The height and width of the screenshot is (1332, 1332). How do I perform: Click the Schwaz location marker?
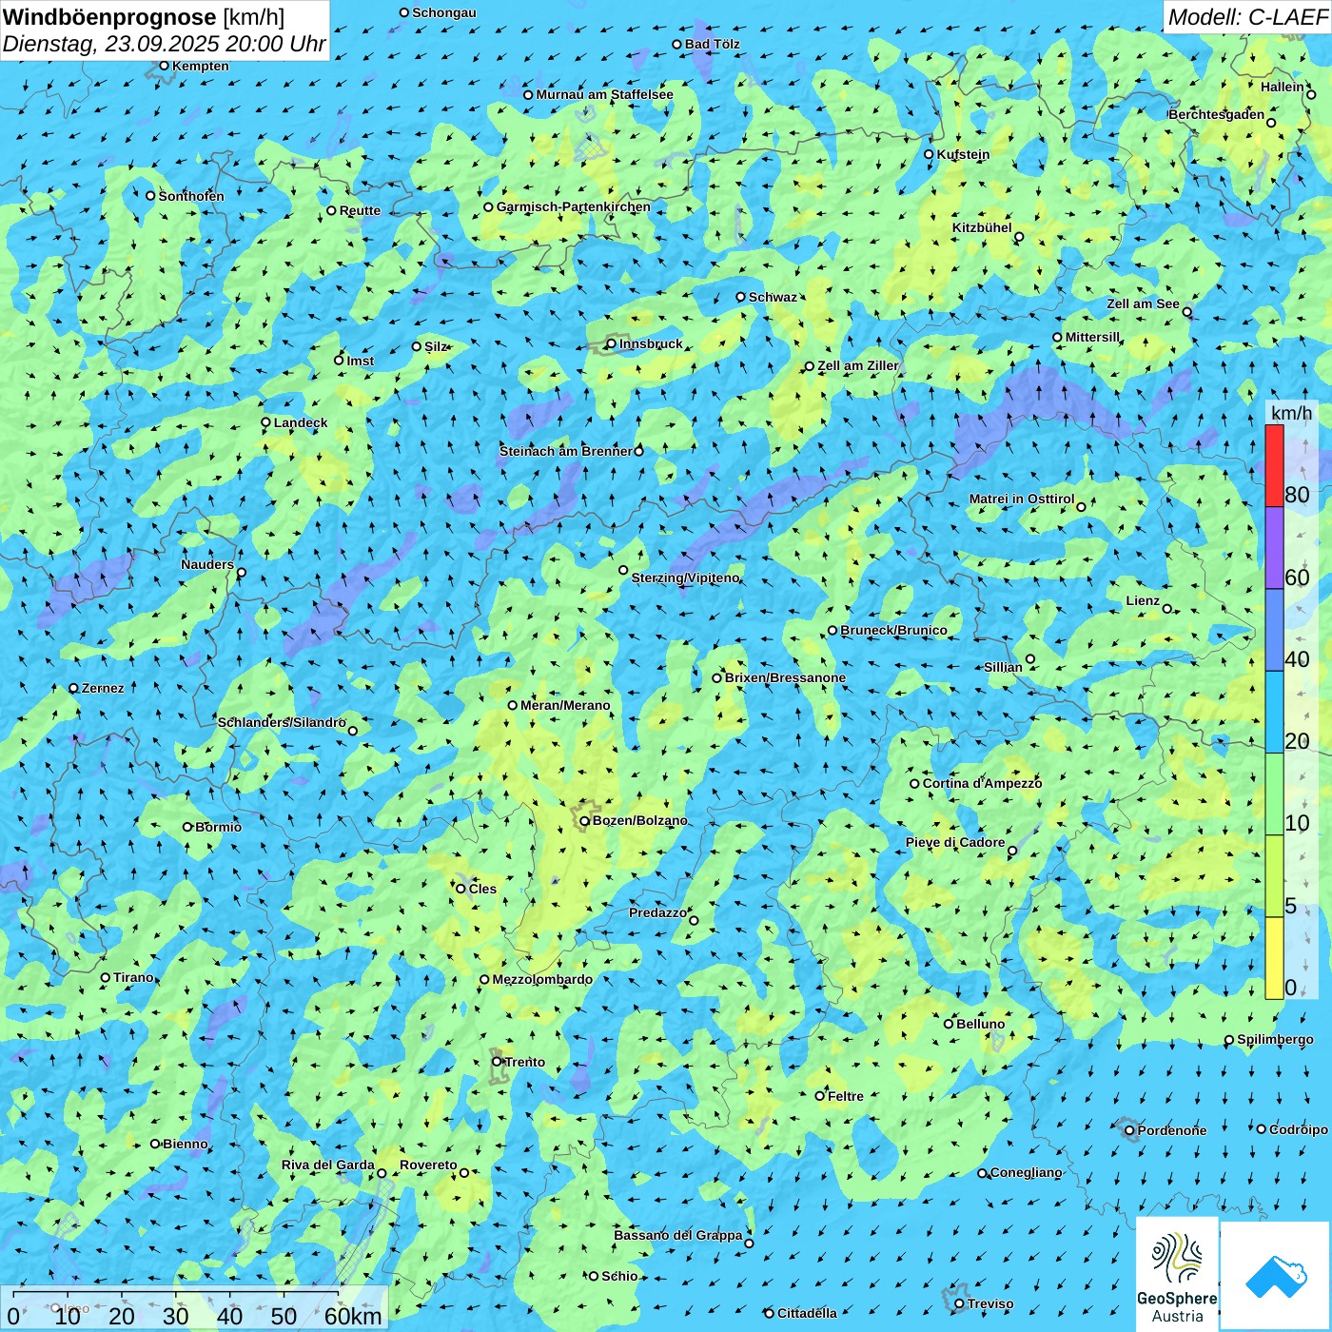[x=740, y=297]
